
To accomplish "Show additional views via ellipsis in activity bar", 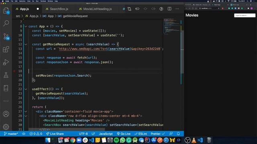I will pyautogui.click(x=6, y=101).
